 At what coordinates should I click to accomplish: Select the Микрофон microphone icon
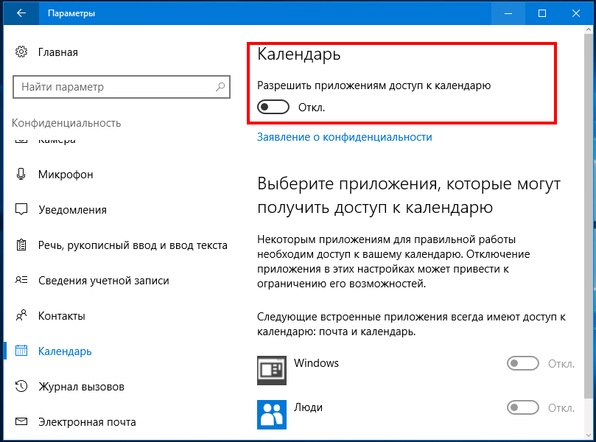[x=21, y=174]
